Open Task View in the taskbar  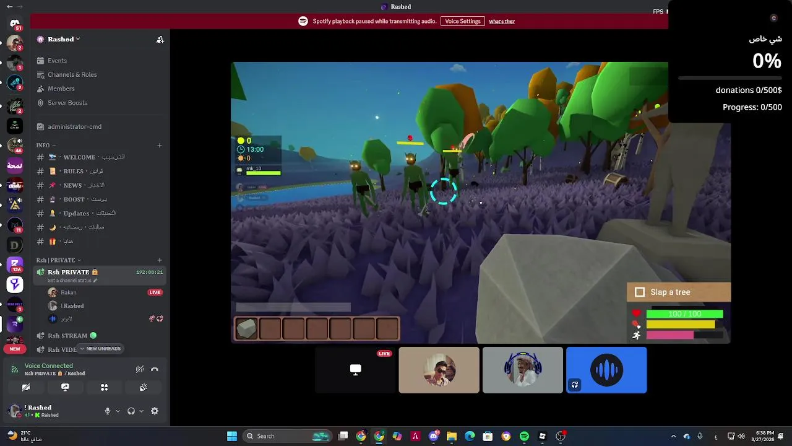point(343,436)
